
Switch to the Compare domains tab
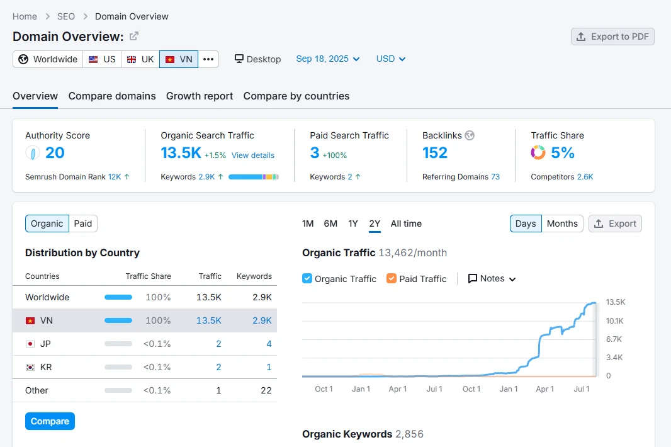click(112, 96)
